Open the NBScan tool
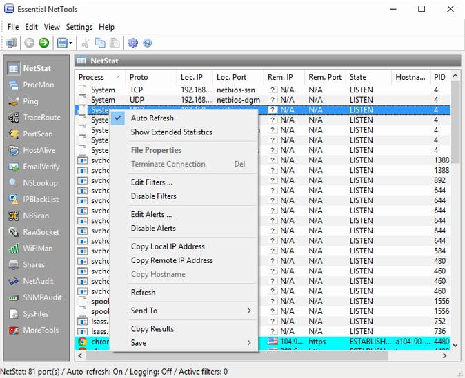This screenshot has height=378, width=465. click(29, 216)
